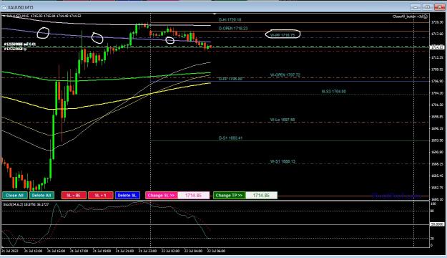
Task: Click the D-HI 1720.18 level label
Action: (x=230, y=20)
